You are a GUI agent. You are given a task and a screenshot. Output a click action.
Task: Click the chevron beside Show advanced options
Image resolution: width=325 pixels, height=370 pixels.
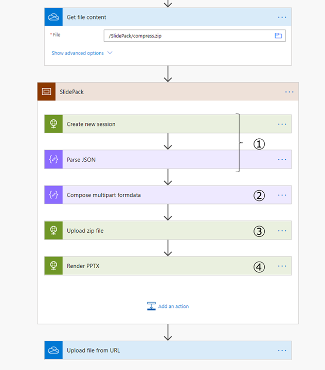click(110, 53)
